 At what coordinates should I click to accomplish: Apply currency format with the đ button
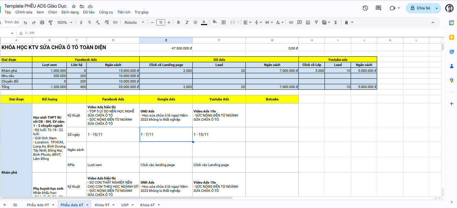pos(81,22)
